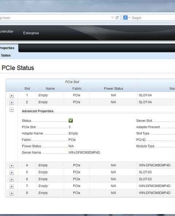
Task: Sort by the Power Status column header
Action: pyautogui.click(x=113, y=88)
